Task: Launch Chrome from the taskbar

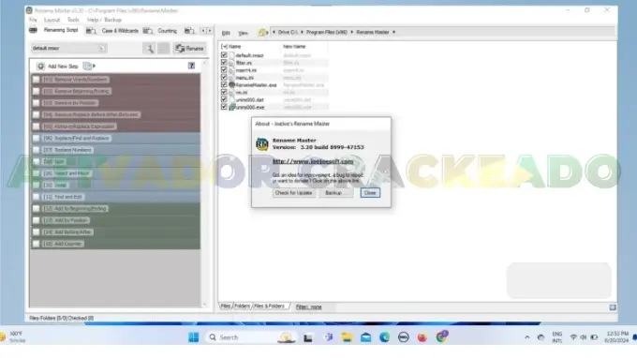Action: tap(441, 336)
